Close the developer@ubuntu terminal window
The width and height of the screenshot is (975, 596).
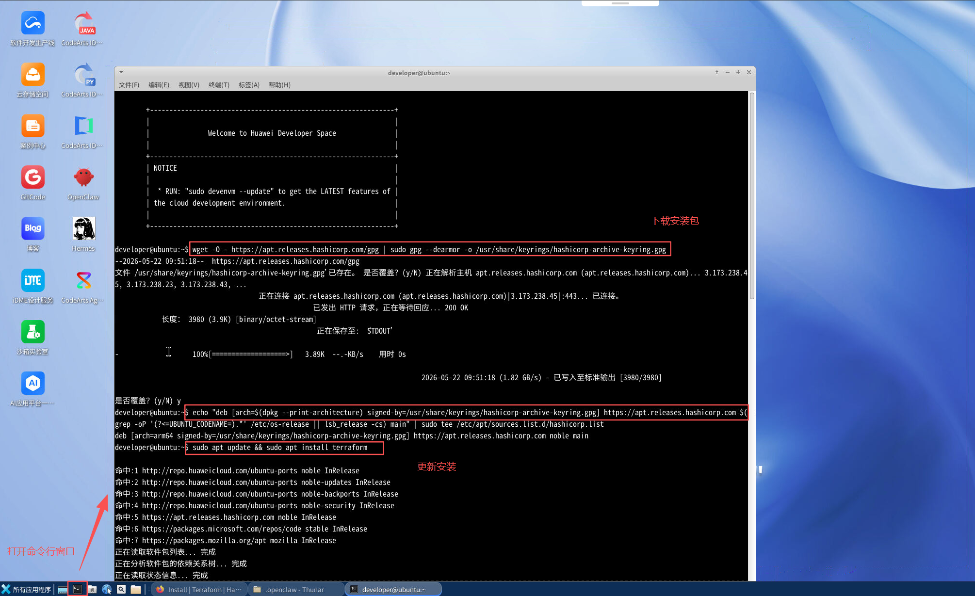pos(749,72)
